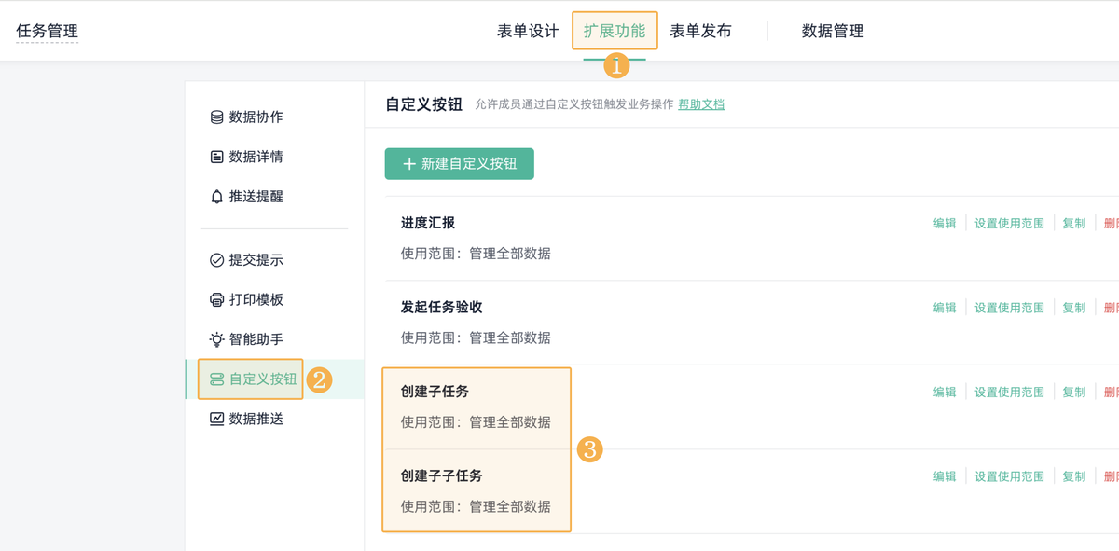Open the 帮助文档 link
Image resolution: width=1119 pixels, height=551 pixels.
[701, 104]
